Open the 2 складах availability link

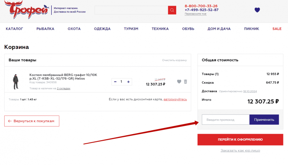(64, 88)
